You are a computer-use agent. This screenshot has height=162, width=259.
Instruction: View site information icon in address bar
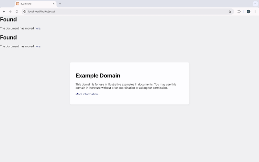25,12
